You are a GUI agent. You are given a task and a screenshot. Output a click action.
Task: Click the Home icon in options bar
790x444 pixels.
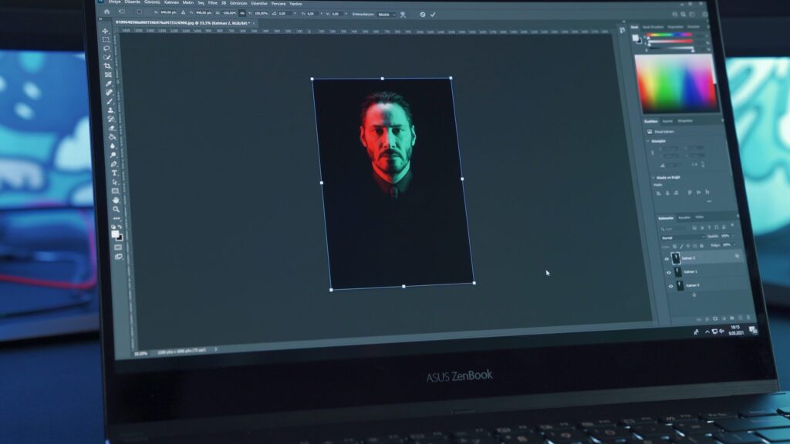(106, 12)
